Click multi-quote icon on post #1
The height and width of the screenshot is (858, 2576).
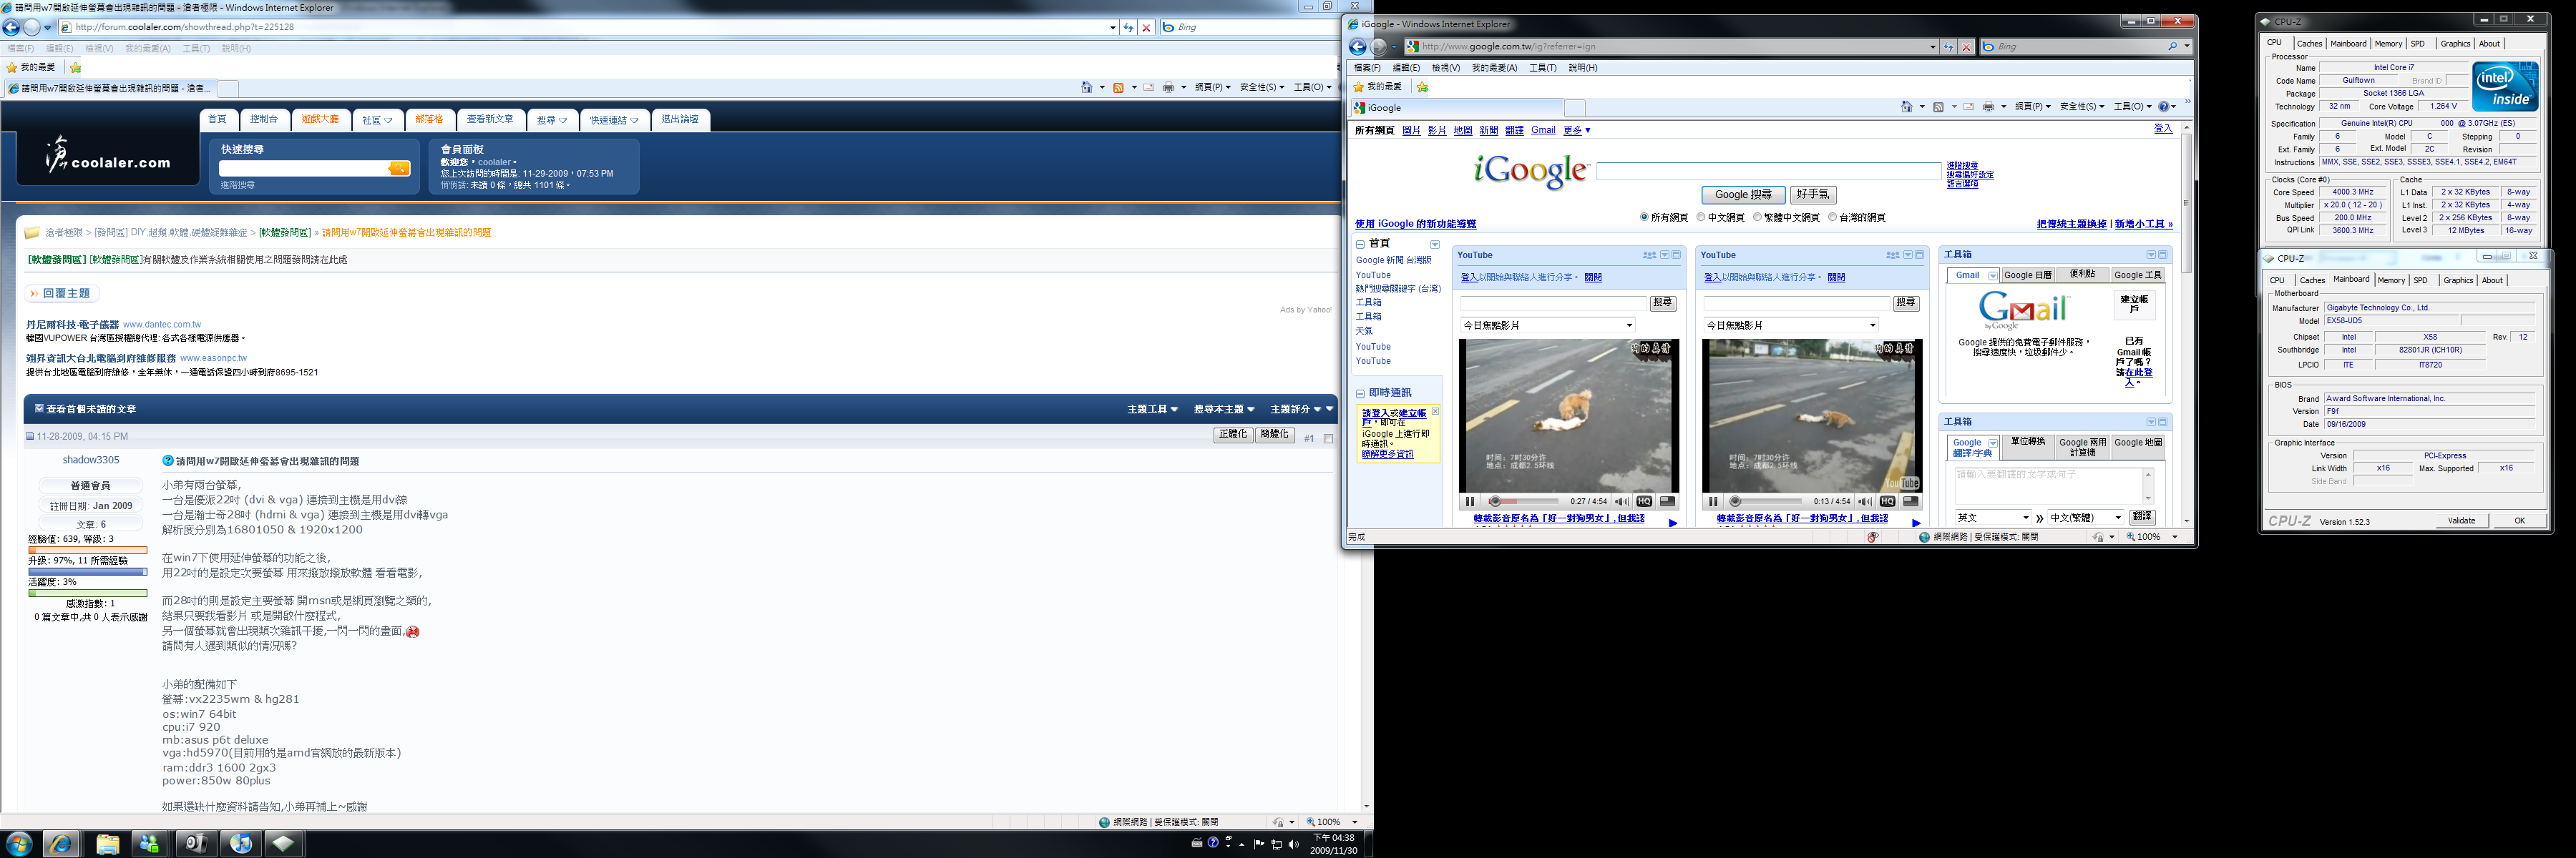(1328, 438)
